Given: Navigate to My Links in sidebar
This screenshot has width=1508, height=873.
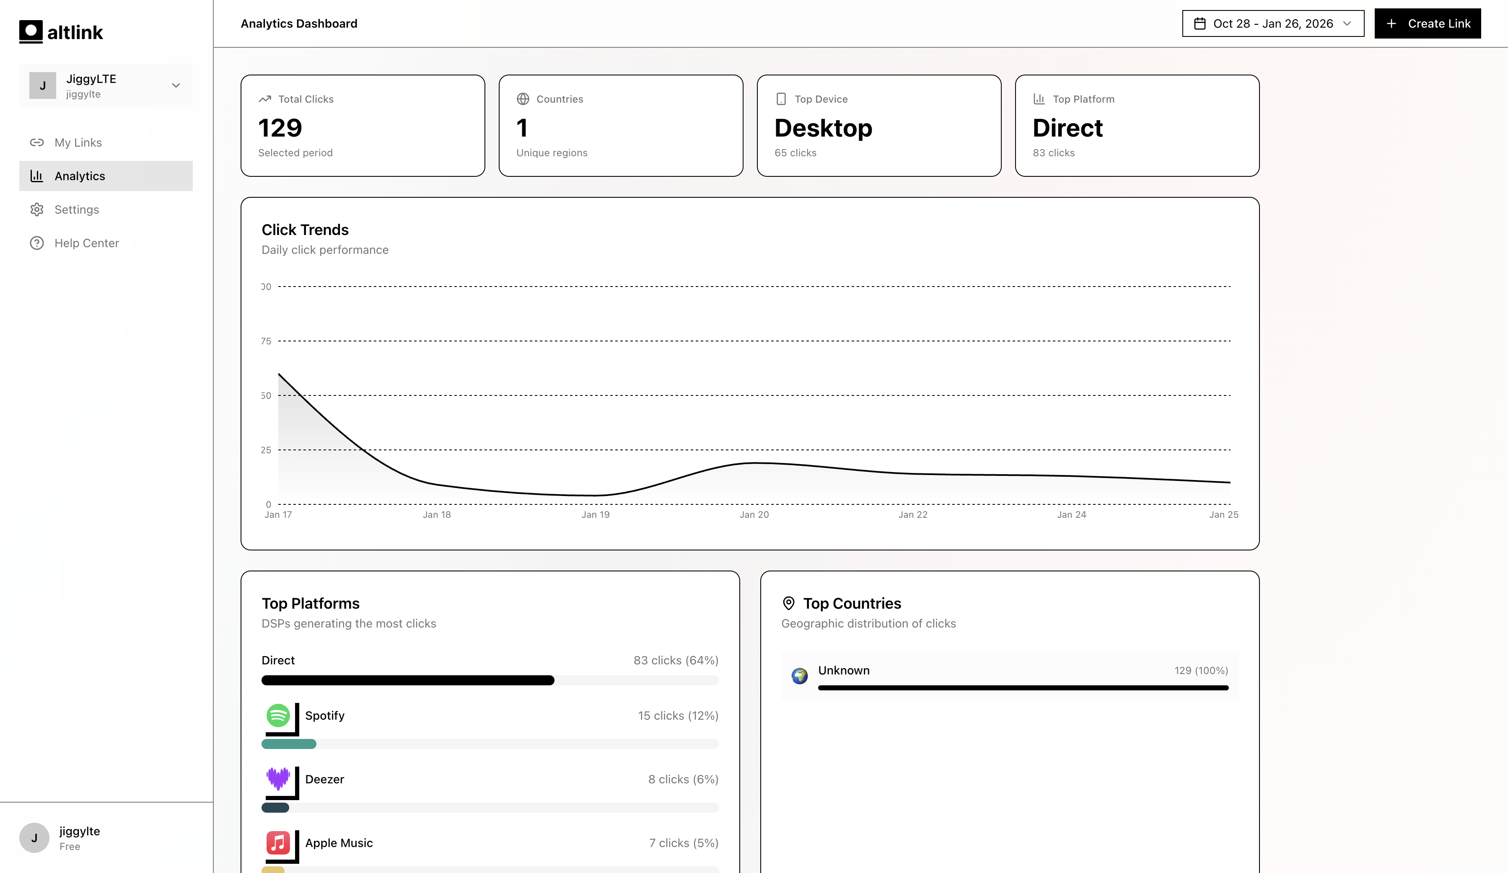Looking at the screenshot, I should [78, 142].
